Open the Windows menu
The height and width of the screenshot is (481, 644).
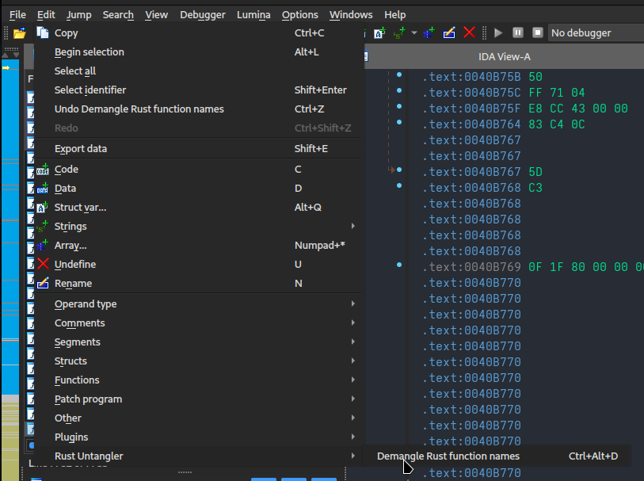pyautogui.click(x=351, y=15)
